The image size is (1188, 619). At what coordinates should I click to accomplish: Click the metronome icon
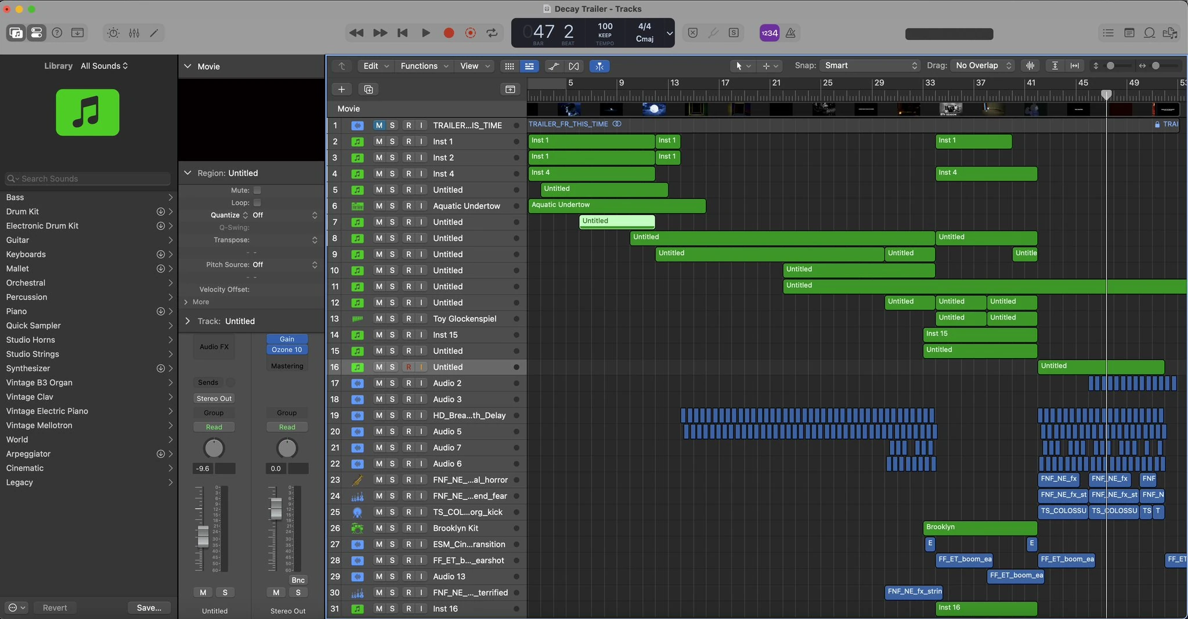tap(790, 33)
